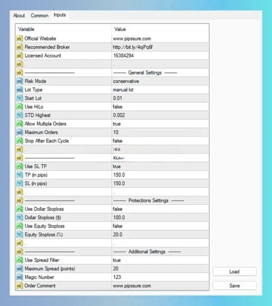Screen dimensions: 272x306
Task: Click the boolean icon beside Use SL TP
Action: (x=19, y=166)
